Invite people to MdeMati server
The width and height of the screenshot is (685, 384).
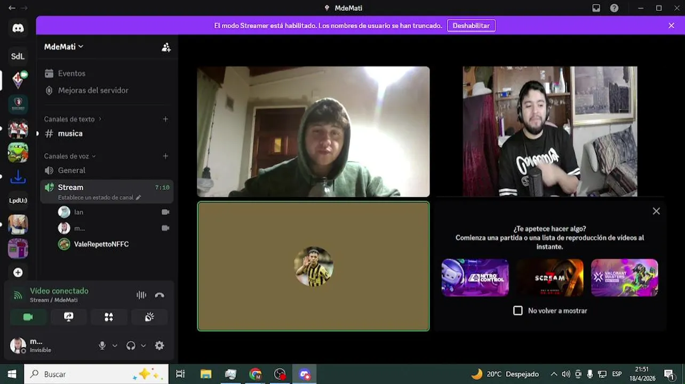click(x=166, y=47)
